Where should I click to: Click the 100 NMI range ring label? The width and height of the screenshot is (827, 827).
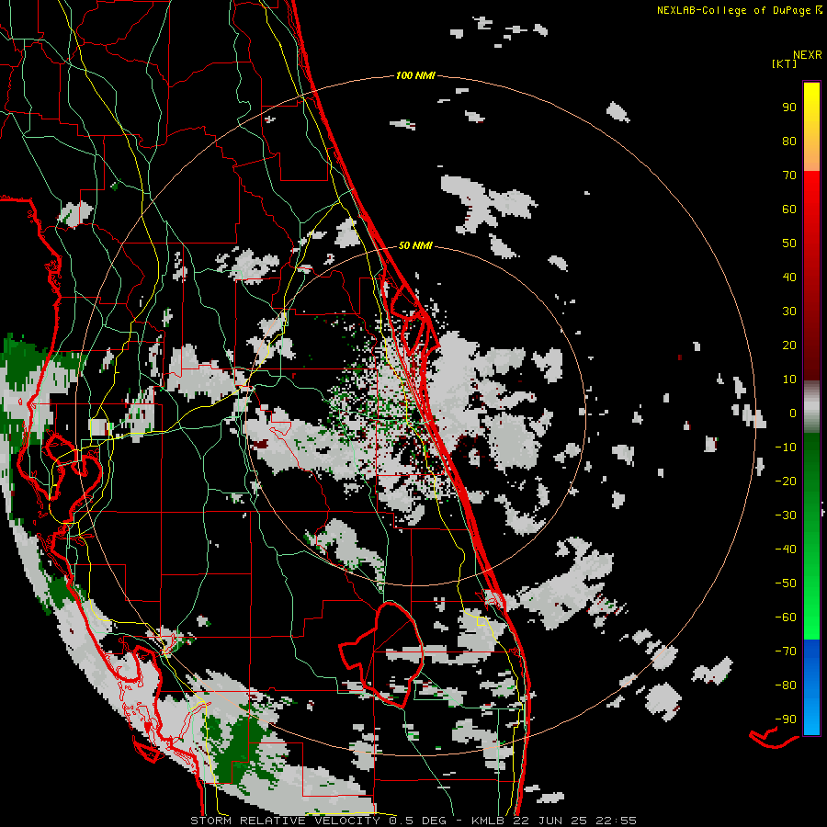click(x=415, y=75)
